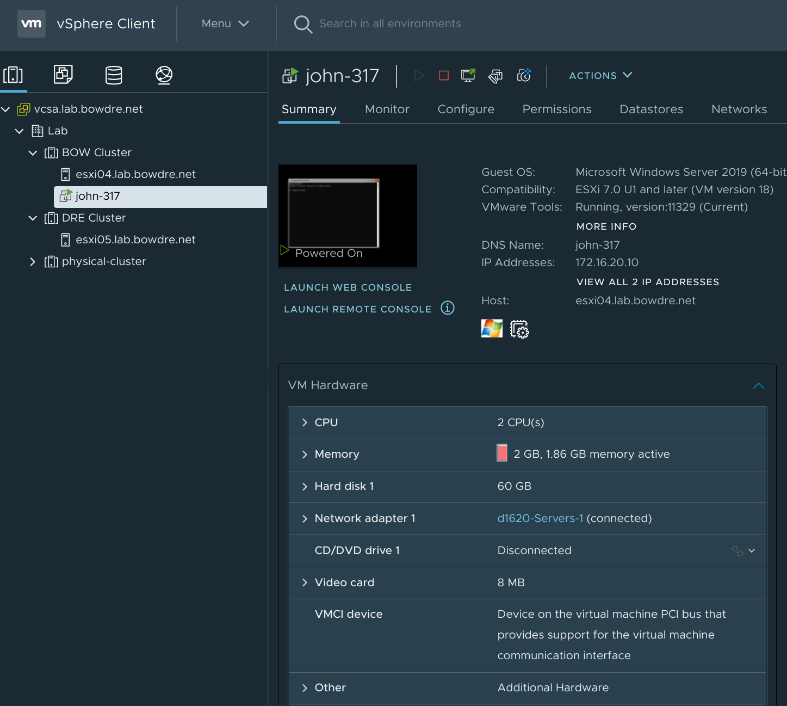Click the VM icon beside john-317 title

(290, 76)
